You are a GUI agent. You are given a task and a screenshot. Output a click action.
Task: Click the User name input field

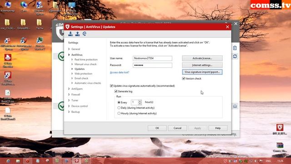[x=152, y=58]
